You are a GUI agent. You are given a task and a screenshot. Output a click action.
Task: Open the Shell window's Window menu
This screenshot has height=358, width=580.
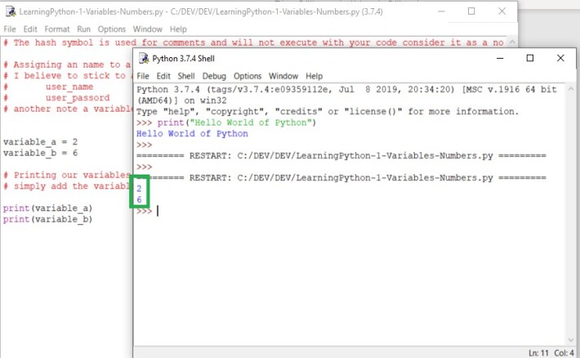pos(283,76)
